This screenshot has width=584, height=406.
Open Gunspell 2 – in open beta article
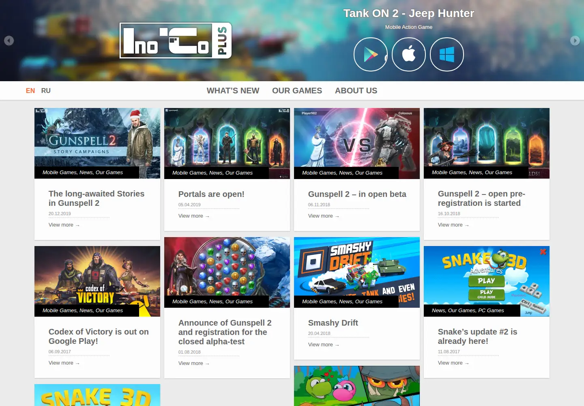(357, 194)
